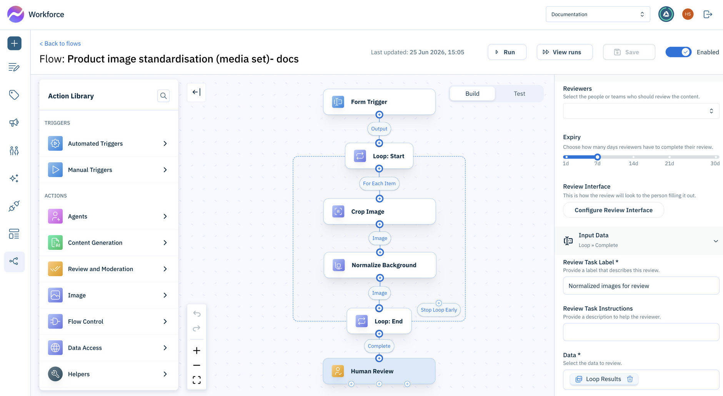The image size is (723, 396).
Task: Open the tag icon in sidebar
Action: (x=14, y=95)
